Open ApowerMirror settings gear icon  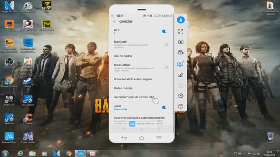181,96
